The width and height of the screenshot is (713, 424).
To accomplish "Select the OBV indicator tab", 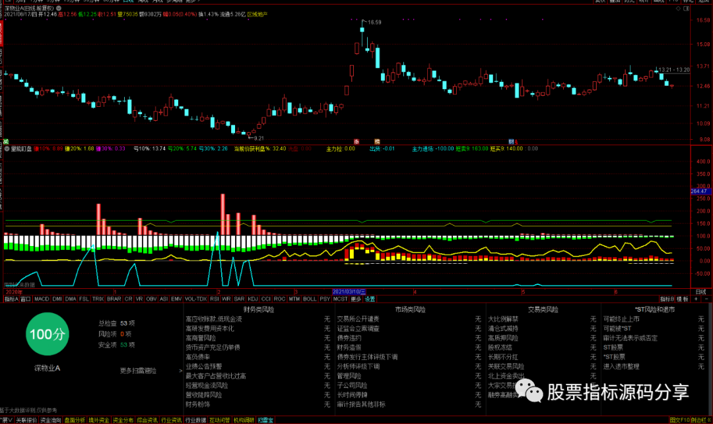I will tap(151, 299).
